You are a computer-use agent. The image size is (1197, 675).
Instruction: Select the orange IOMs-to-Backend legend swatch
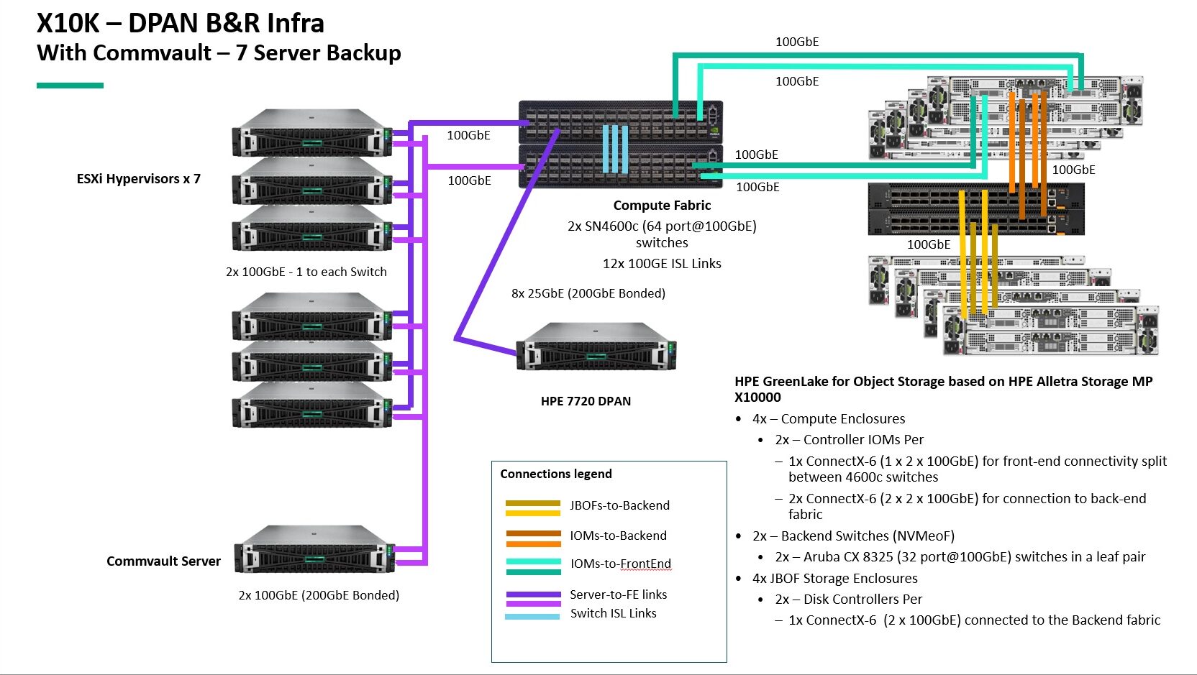(532, 538)
